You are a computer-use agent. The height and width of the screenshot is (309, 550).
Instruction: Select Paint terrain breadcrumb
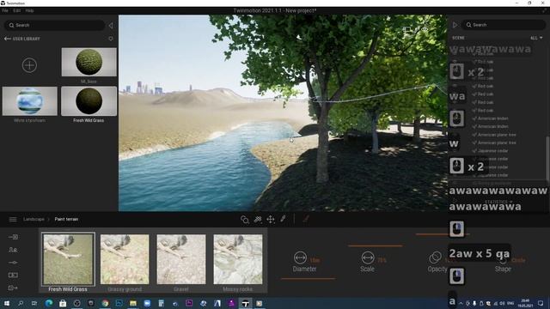pyautogui.click(x=66, y=220)
